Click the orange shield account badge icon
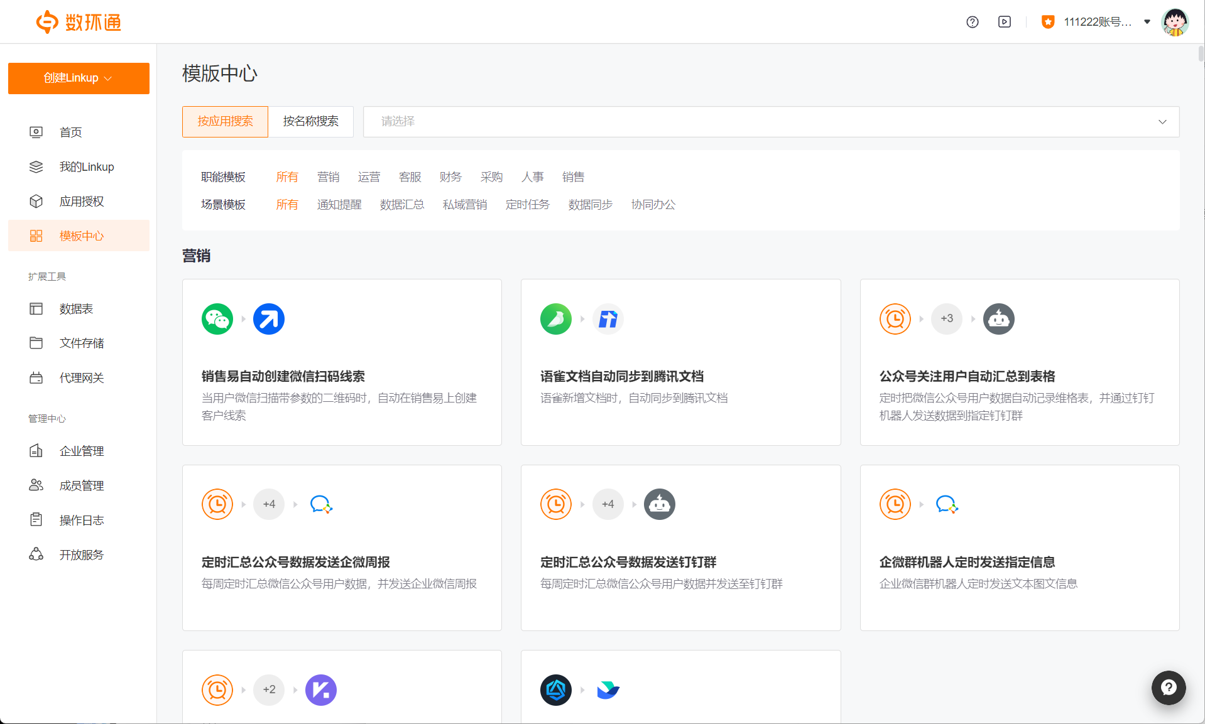Viewport: 1205px width, 724px height. [x=1048, y=22]
